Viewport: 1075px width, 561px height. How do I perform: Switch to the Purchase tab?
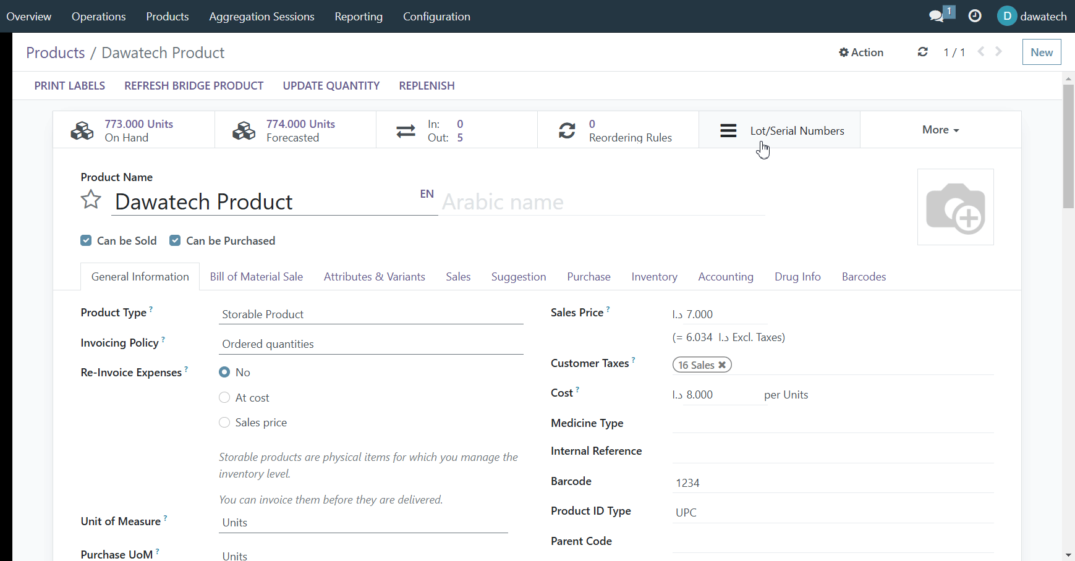(x=589, y=277)
